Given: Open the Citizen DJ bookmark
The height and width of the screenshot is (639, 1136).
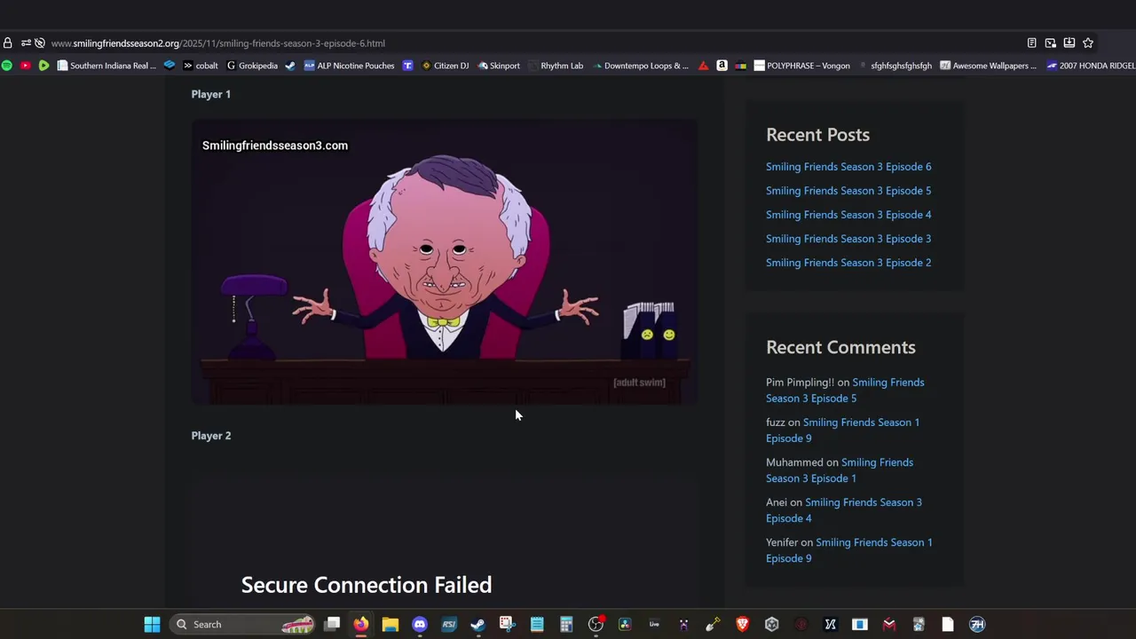Looking at the screenshot, I should click(x=445, y=66).
